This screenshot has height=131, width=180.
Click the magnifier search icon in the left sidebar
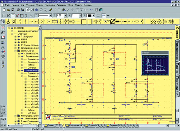[3, 48]
